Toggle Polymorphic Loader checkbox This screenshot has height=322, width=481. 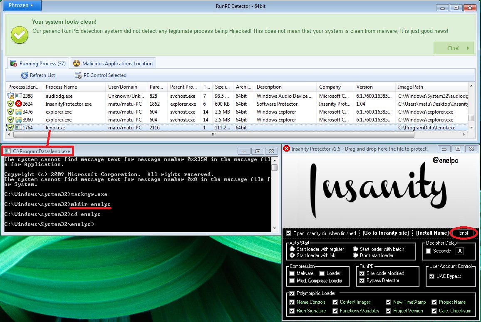coord(292,293)
